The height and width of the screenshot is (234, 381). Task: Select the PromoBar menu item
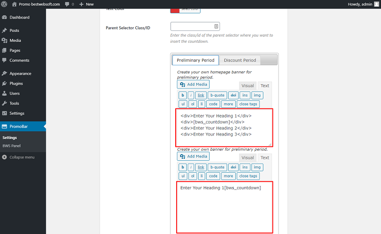(x=23, y=126)
